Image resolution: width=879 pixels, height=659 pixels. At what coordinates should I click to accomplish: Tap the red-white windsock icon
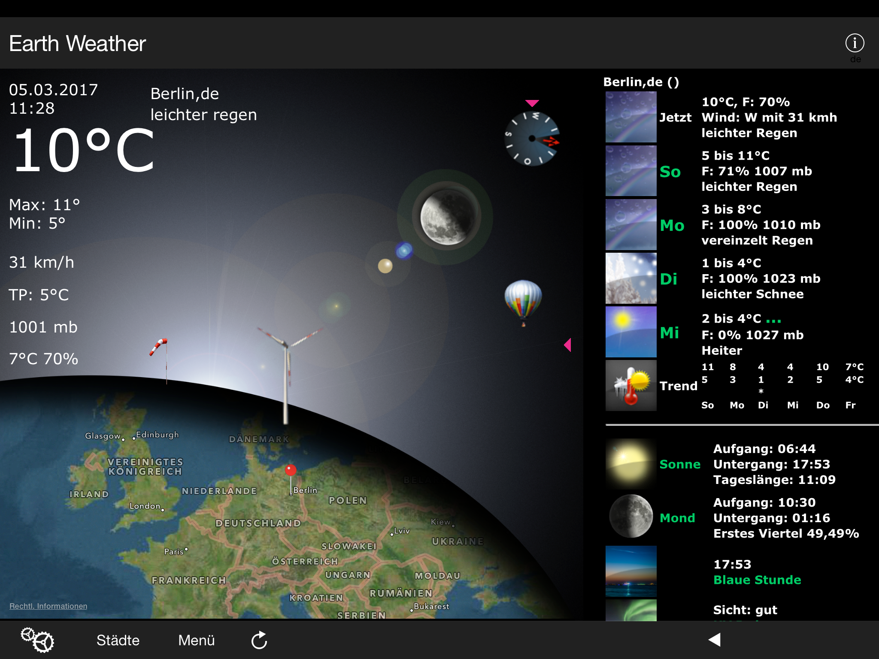coord(159,346)
